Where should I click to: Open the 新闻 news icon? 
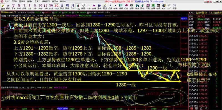(x=158, y=6)
